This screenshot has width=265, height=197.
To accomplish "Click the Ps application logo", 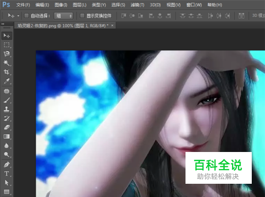I will pyautogui.click(x=6, y=5).
